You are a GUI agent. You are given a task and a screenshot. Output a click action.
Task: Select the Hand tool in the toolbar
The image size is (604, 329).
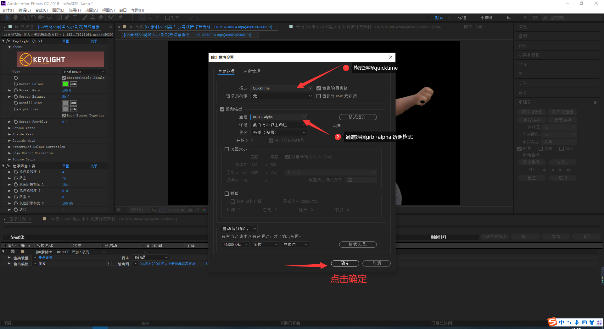coord(15,18)
